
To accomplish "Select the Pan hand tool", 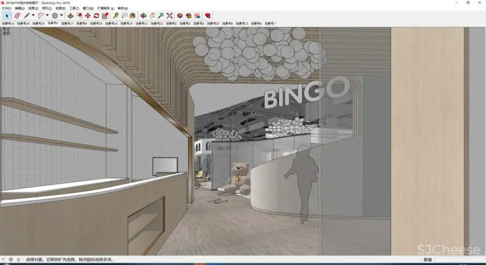I will click(152, 16).
